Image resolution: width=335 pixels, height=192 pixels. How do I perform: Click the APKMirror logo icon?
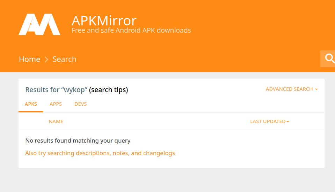coord(39,24)
